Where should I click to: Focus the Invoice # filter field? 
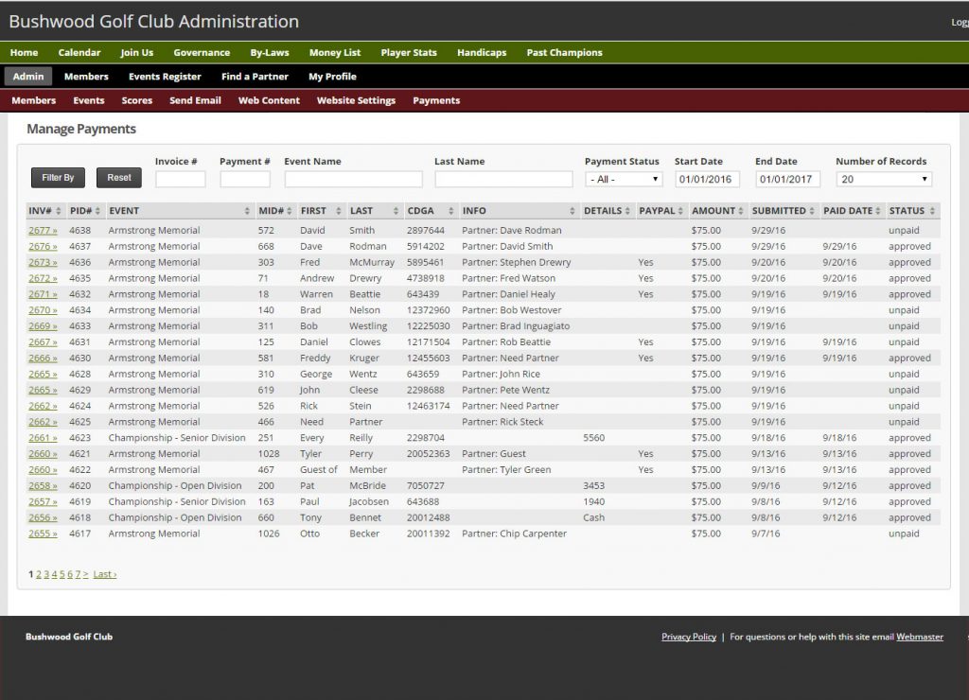[x=181, y=179]
